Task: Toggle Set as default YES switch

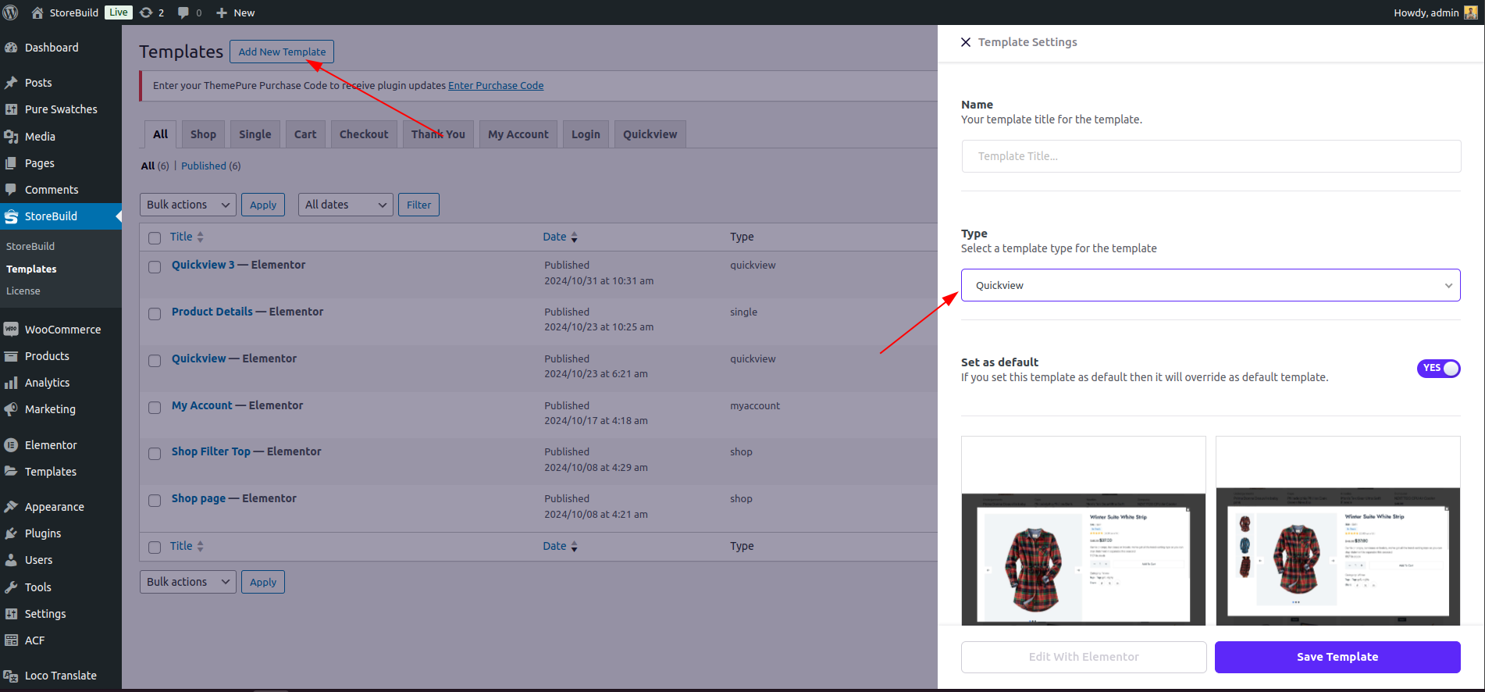Action: pyautogui.click(x=1438, y=368)
